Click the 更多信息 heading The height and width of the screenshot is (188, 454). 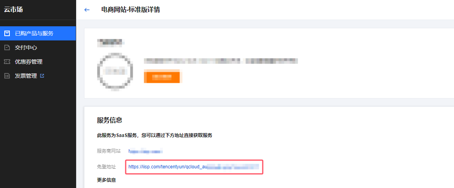tap(106, 180)
